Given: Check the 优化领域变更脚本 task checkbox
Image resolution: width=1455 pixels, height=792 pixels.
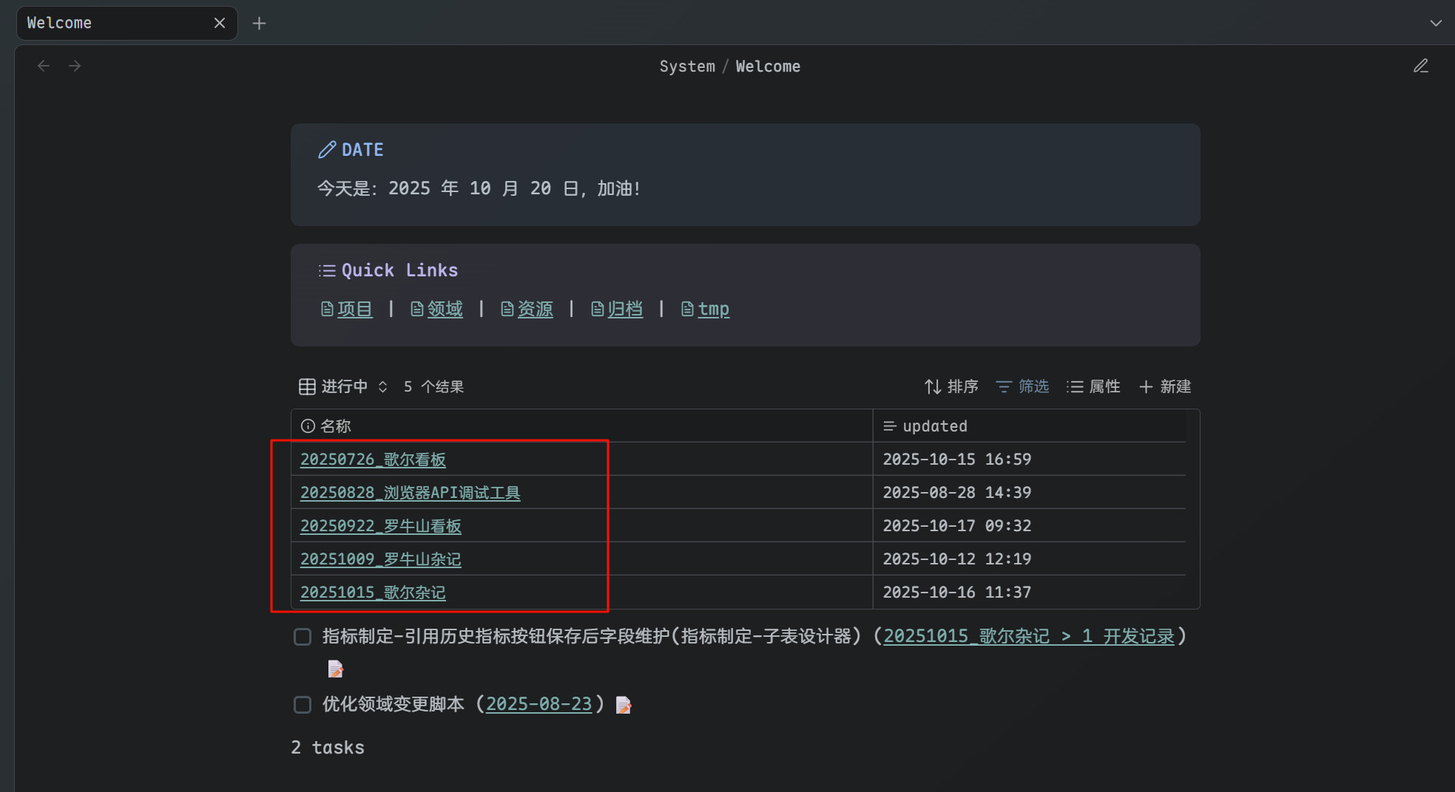Looking at the screenshot, I should coord(303,705).
